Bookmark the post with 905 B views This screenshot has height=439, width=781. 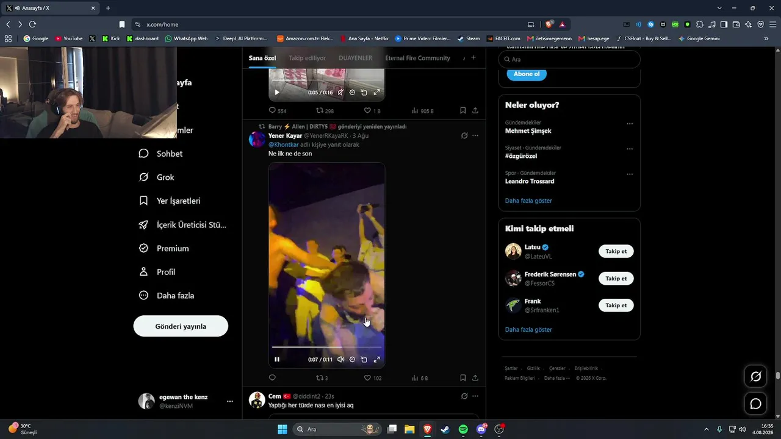(463, 110)
